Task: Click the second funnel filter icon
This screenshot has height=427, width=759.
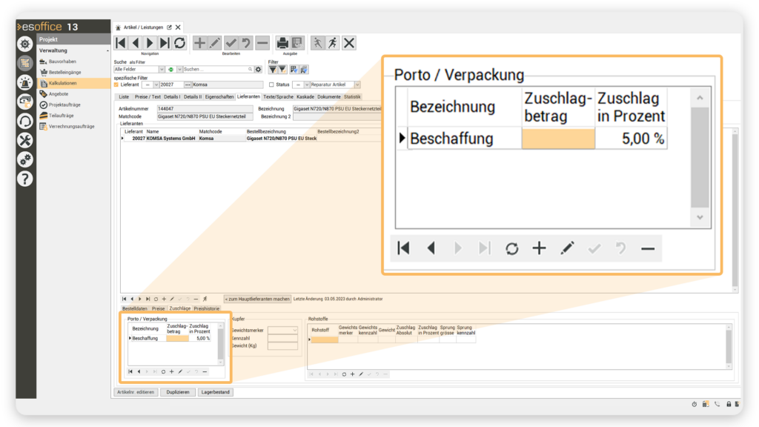Action: click(282, 70)
